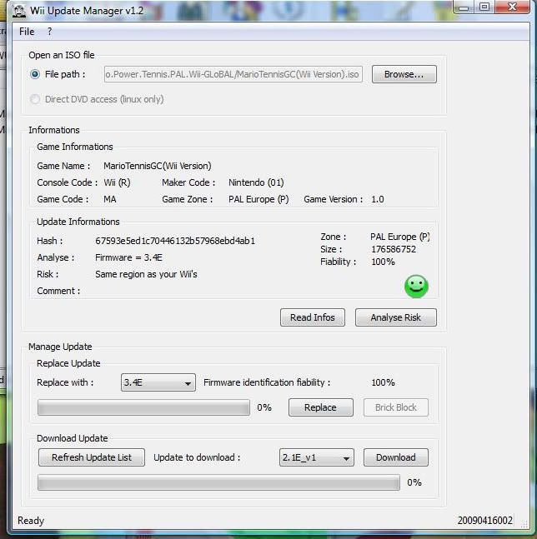This screenshot has height=539, width=537.
Task: Click the ISO file path text field
Action: pyautogui.click(x=233, y=74)
